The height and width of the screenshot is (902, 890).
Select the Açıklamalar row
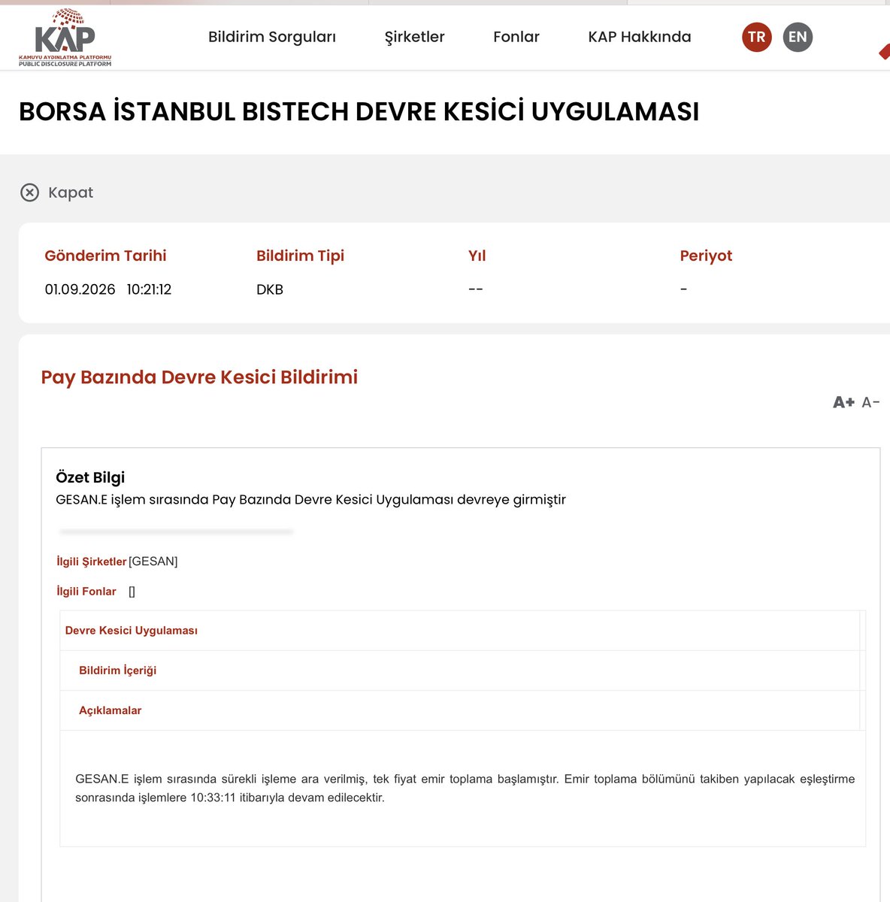coord(460,710)
